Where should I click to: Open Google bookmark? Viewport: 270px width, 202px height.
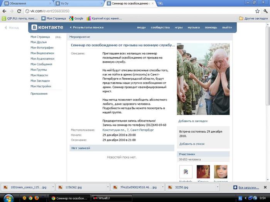[76, 18]
